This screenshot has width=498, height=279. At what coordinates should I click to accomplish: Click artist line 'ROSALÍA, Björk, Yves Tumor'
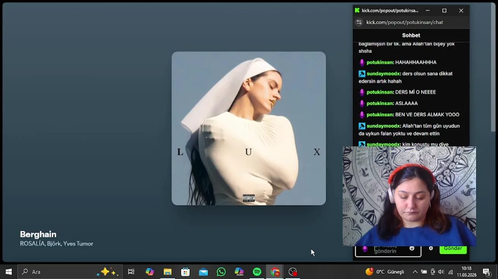click(x=57, y=244)
